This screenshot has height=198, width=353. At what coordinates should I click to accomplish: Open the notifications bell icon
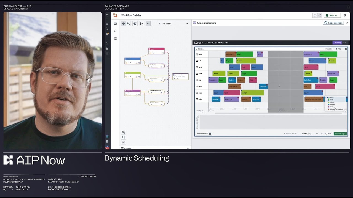click(x=107, y=34)
